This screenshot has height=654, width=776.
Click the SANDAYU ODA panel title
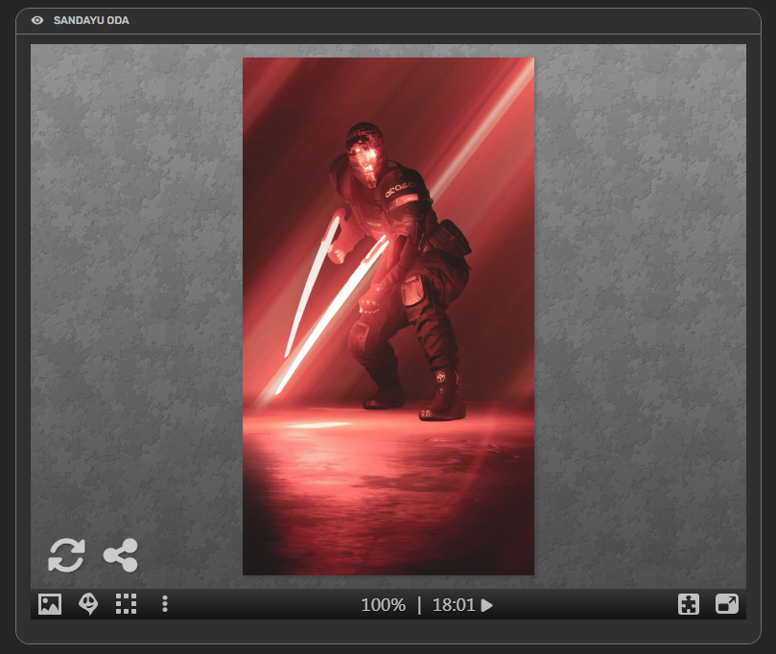pos(91,20)
